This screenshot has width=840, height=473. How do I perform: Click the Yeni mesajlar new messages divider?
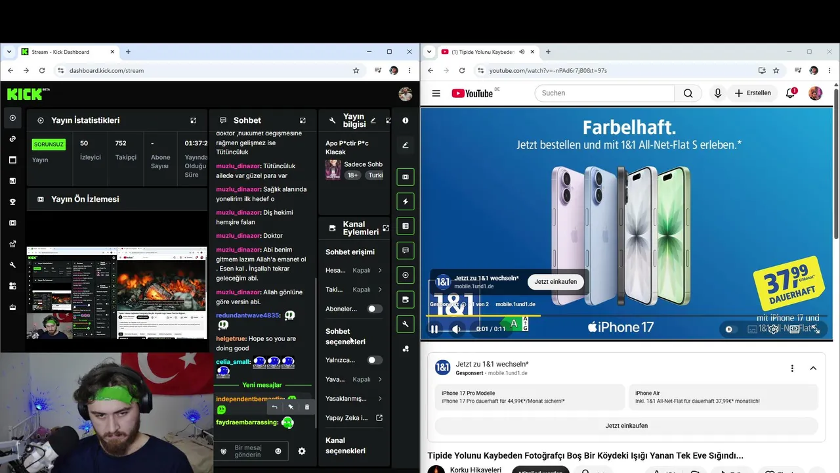click(x=262, y=385)
